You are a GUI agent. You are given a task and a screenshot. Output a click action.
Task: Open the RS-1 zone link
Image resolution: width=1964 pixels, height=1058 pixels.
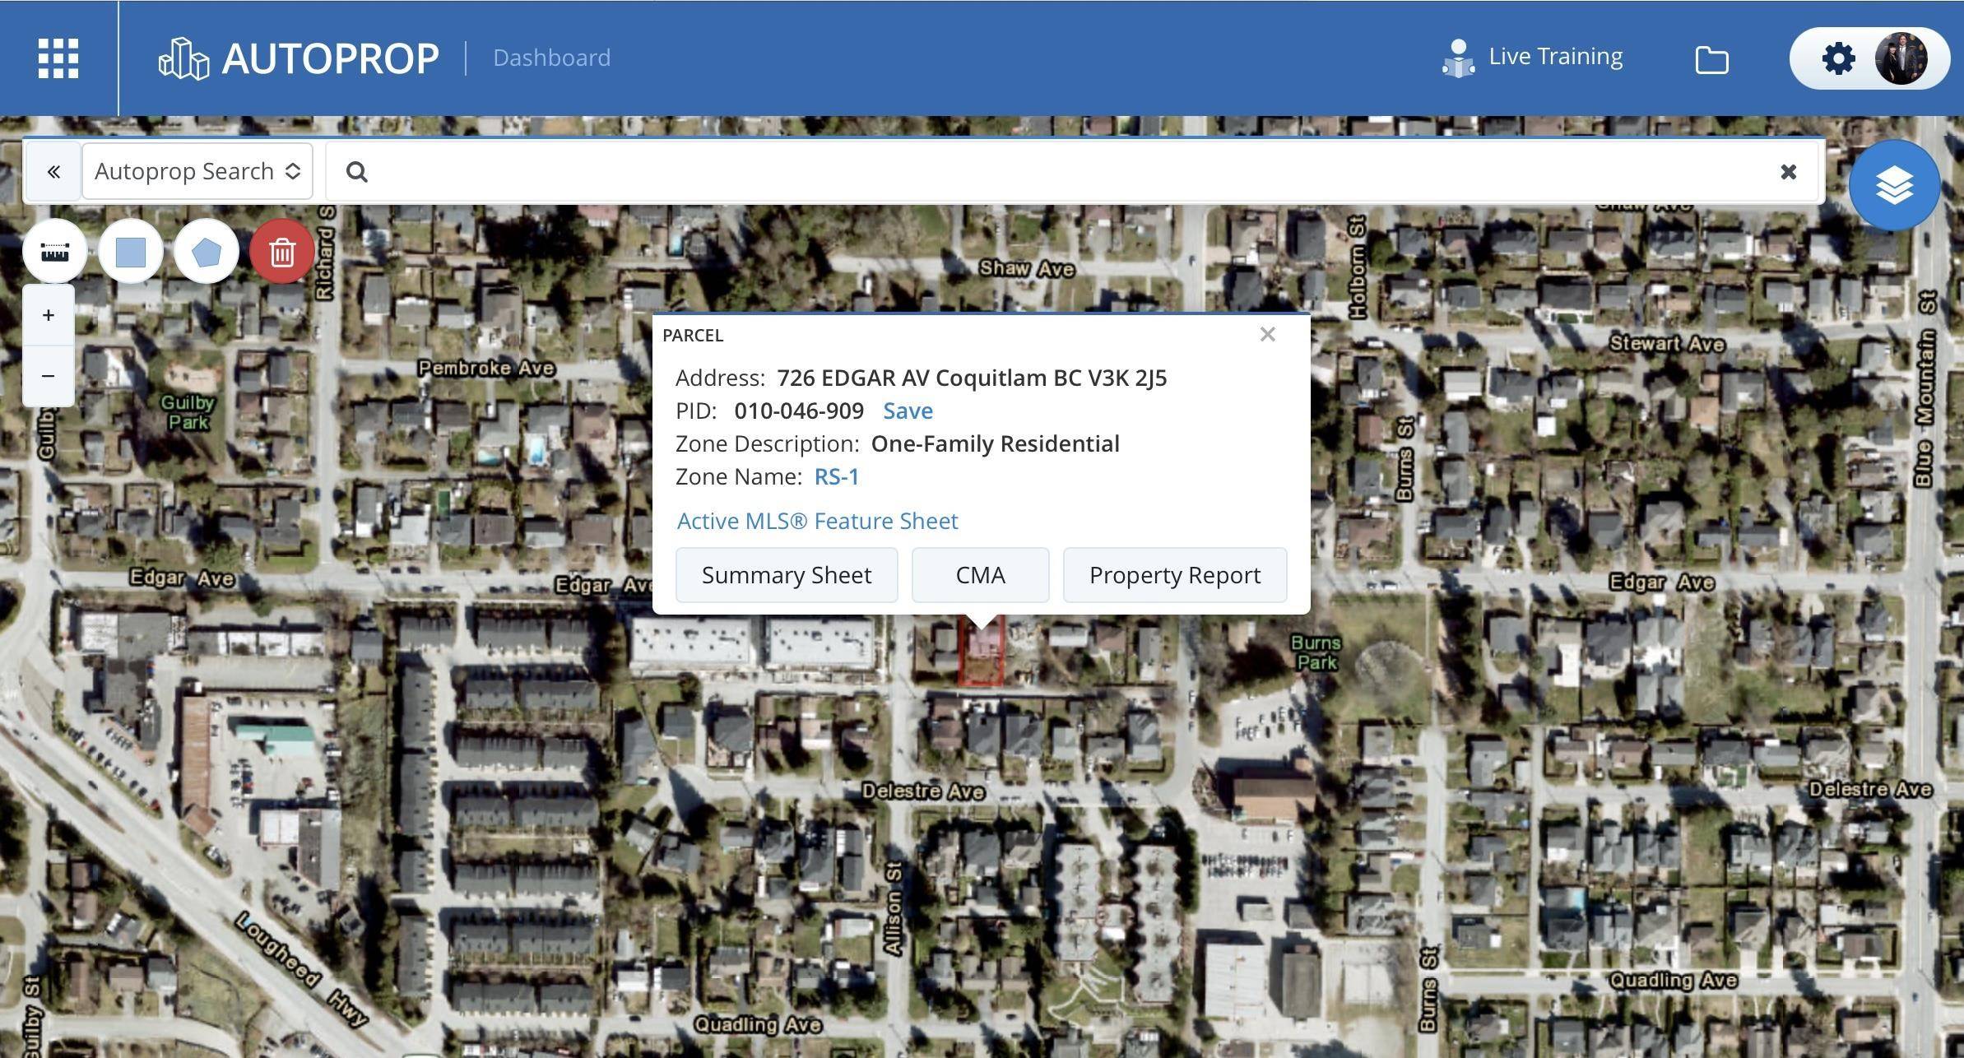(836, 476)
